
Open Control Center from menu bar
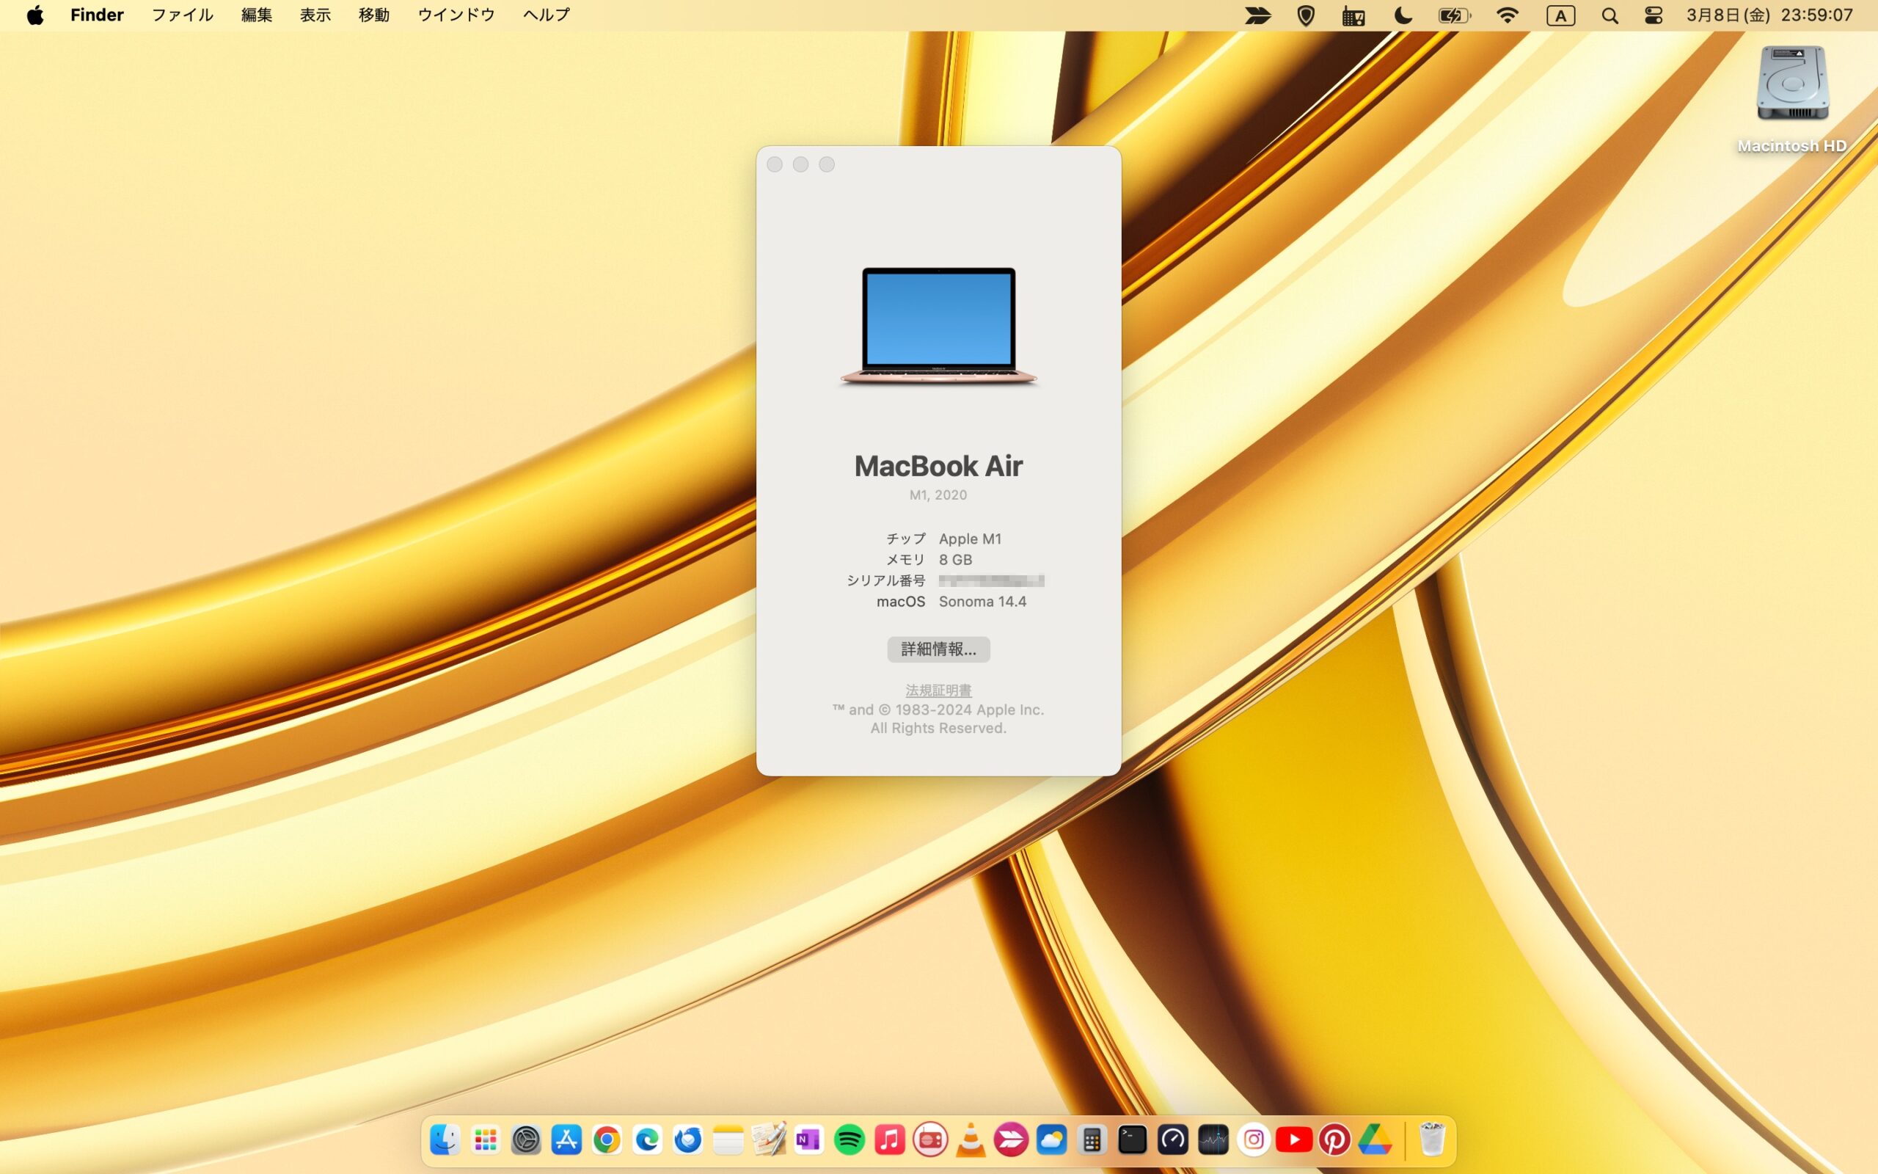[1654, 15]
